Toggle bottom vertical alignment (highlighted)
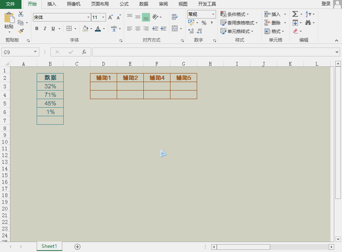 [146, 17]
